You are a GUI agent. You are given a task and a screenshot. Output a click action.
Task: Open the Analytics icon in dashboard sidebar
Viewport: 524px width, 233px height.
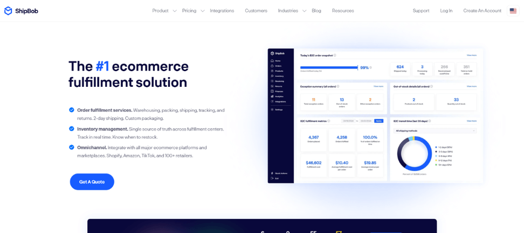pyautogui.click(x=272, y=97)
